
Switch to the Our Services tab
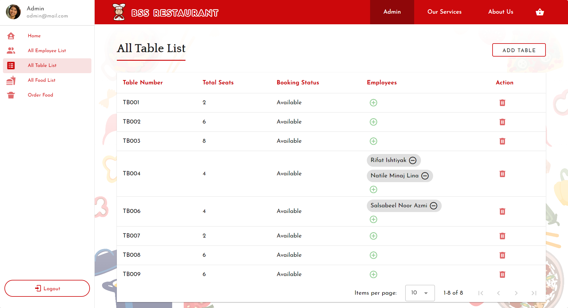click(x=444, y=12)
